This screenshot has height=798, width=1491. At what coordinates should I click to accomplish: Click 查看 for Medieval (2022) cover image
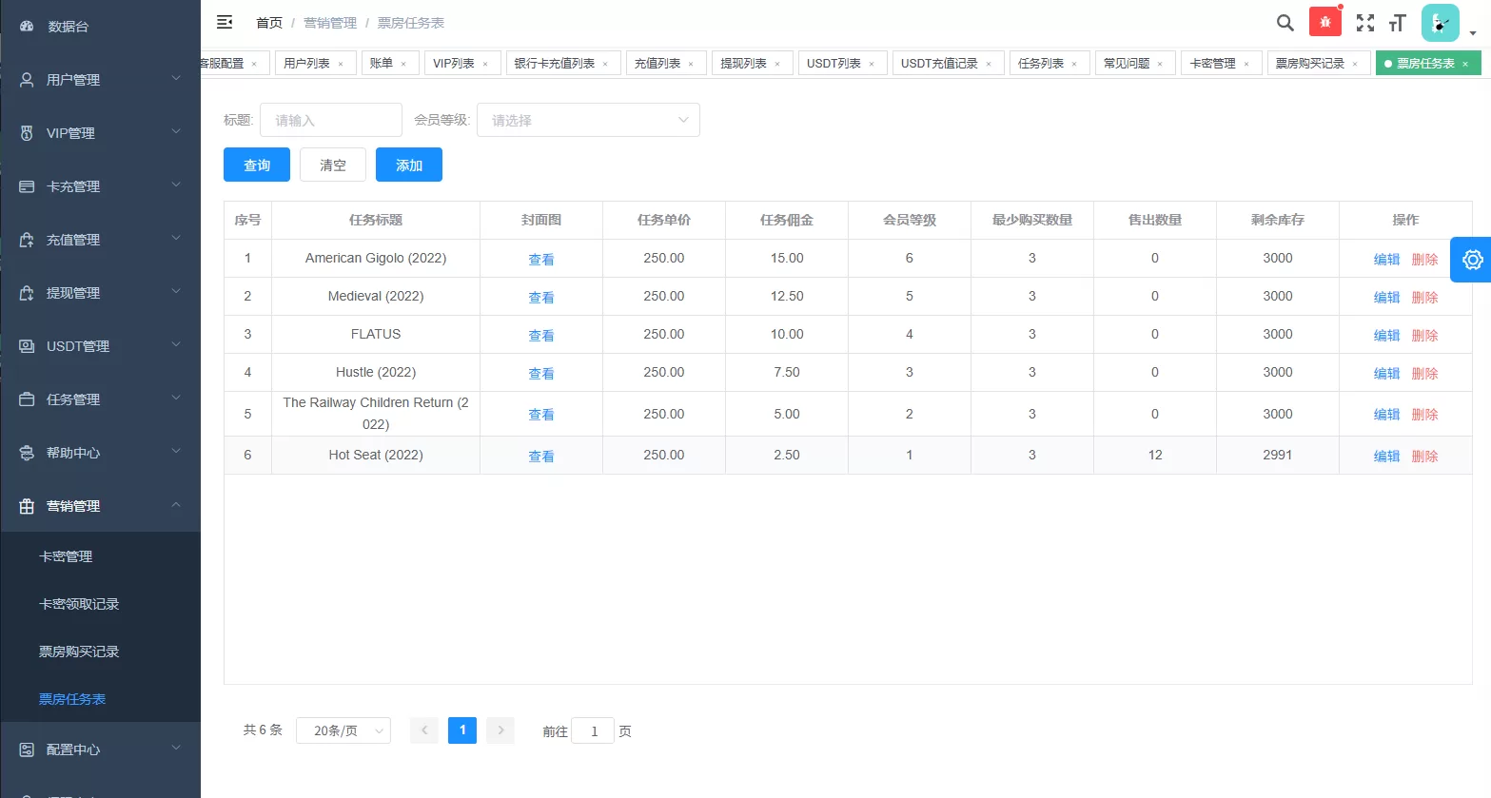540,296
